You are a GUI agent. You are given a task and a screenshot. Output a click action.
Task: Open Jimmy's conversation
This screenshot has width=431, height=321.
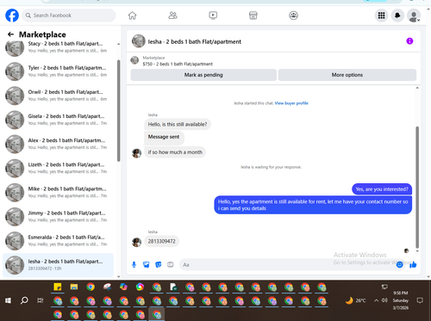point(58,217)
